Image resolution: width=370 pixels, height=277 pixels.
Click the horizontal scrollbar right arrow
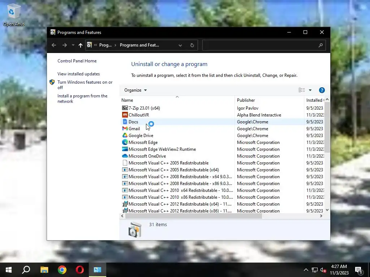pos(321,216)
